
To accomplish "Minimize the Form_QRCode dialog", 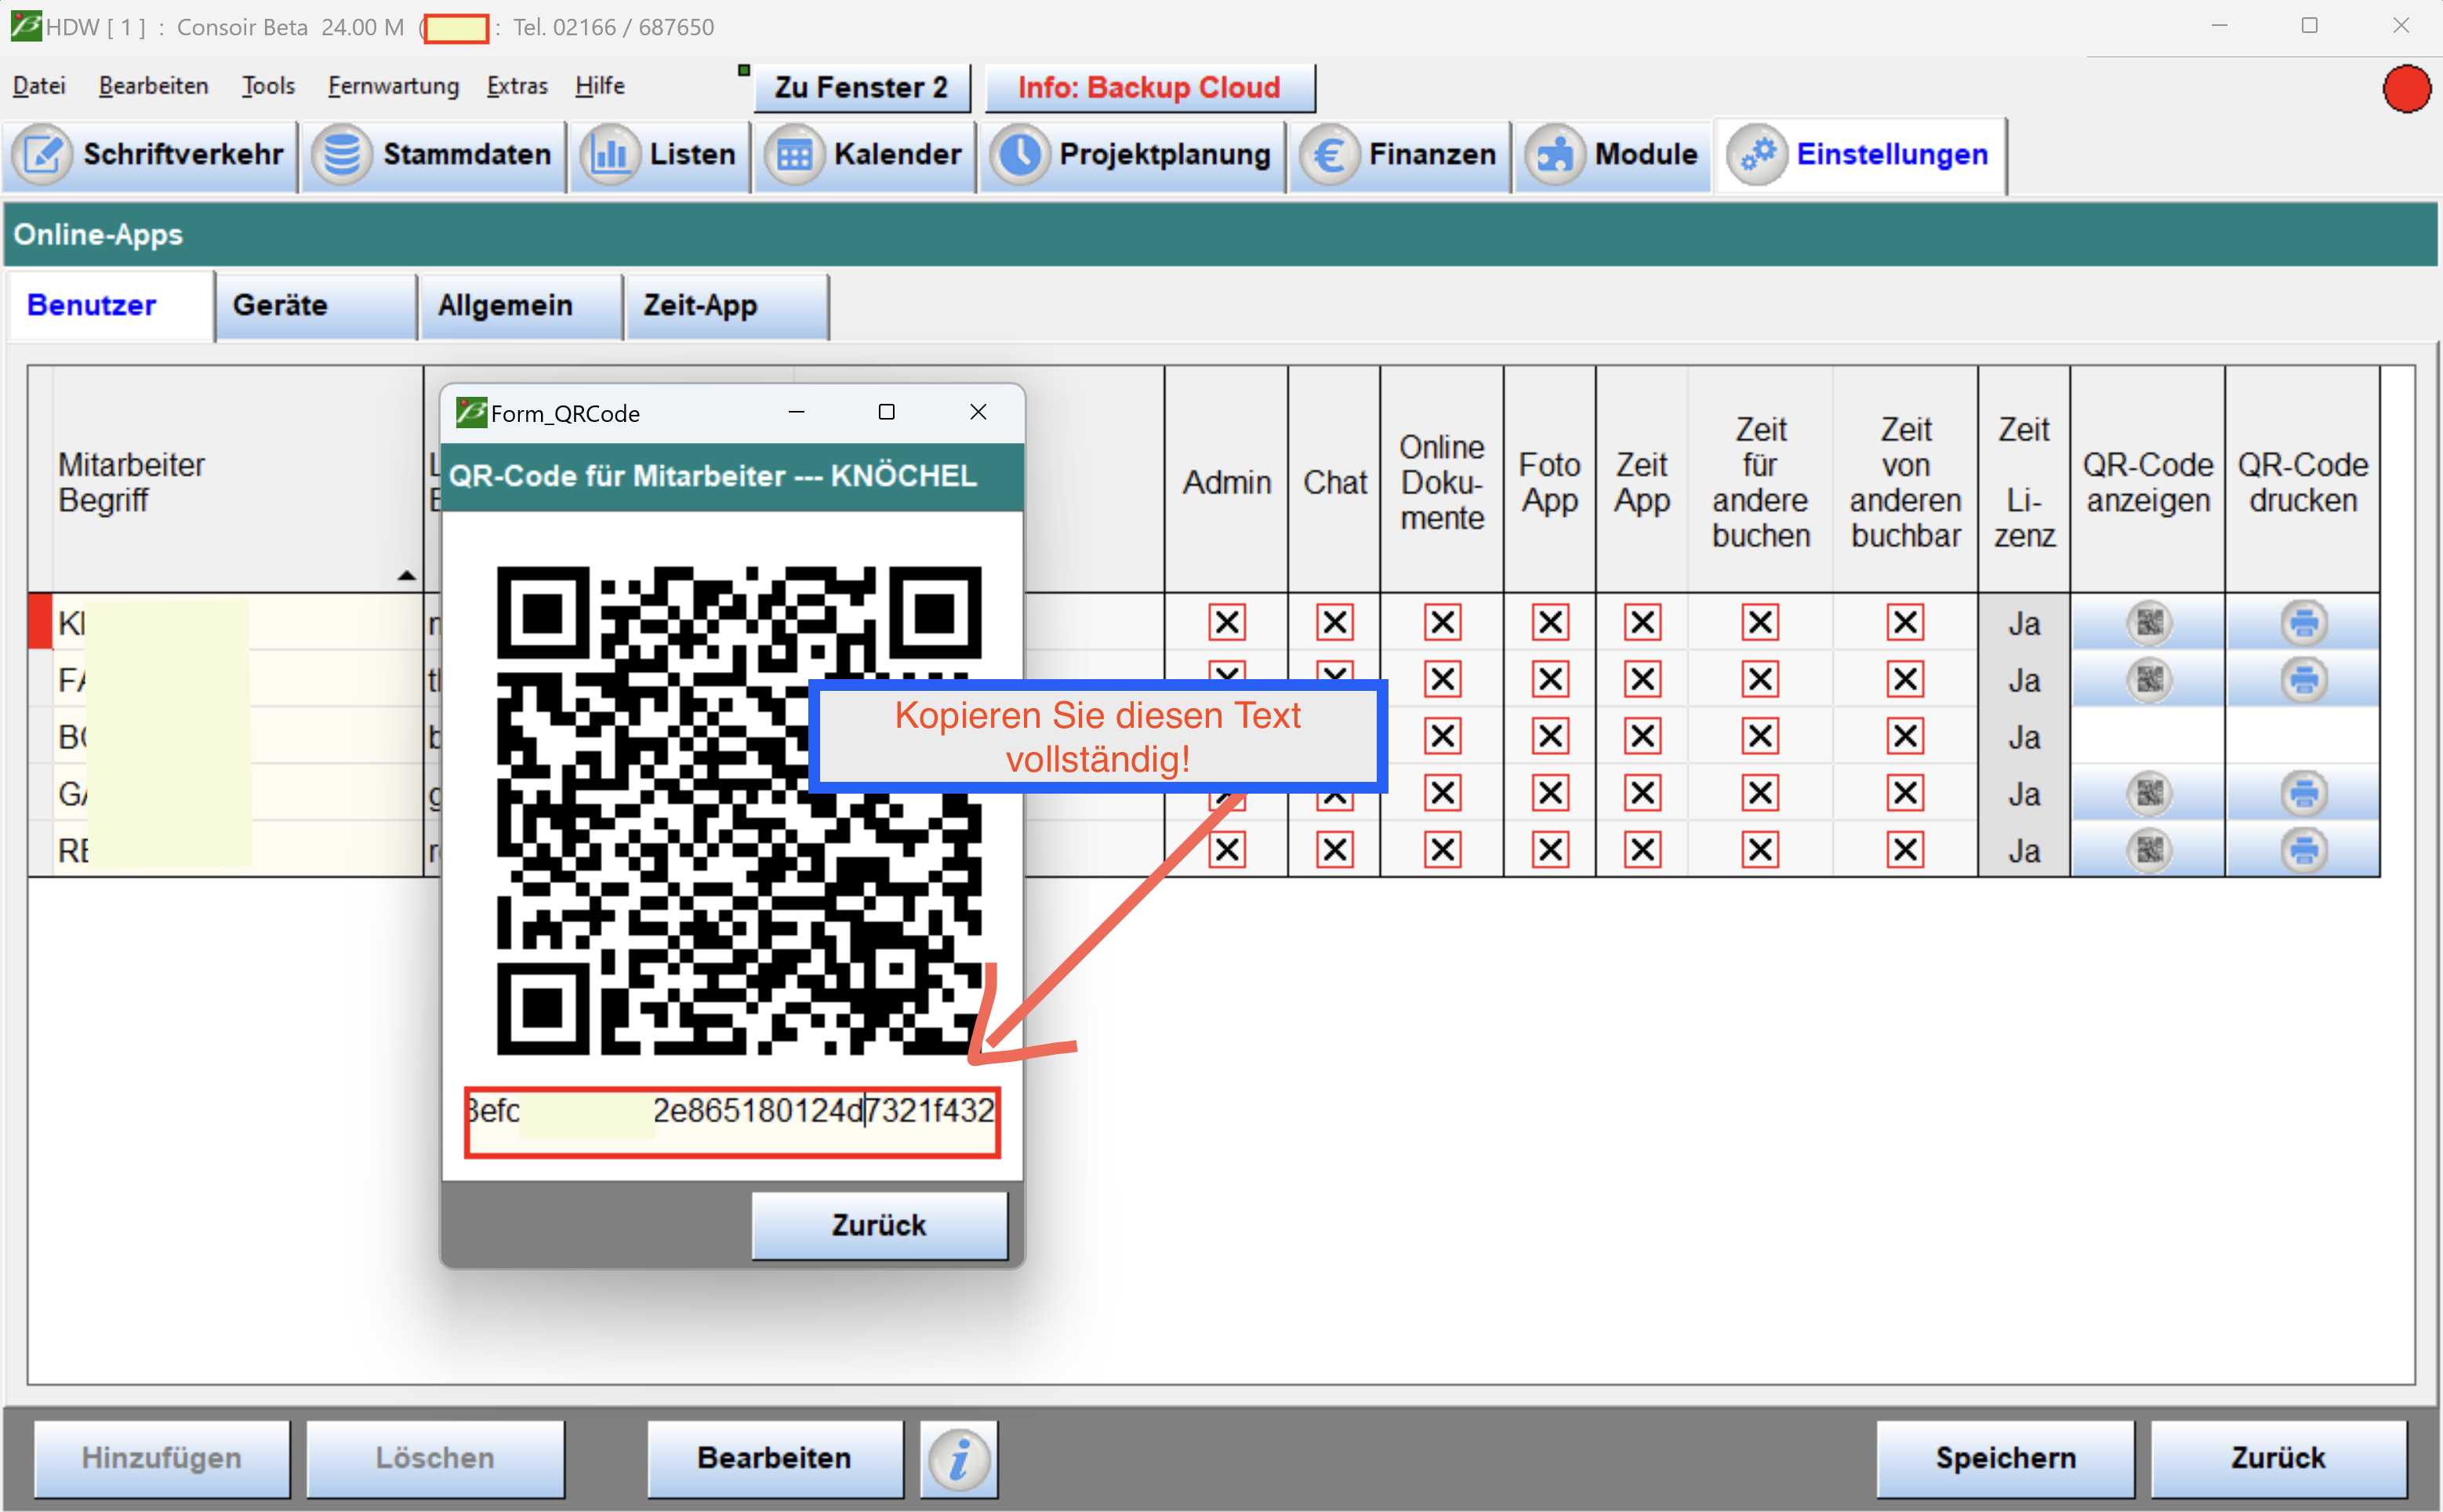I will (797, 412).
